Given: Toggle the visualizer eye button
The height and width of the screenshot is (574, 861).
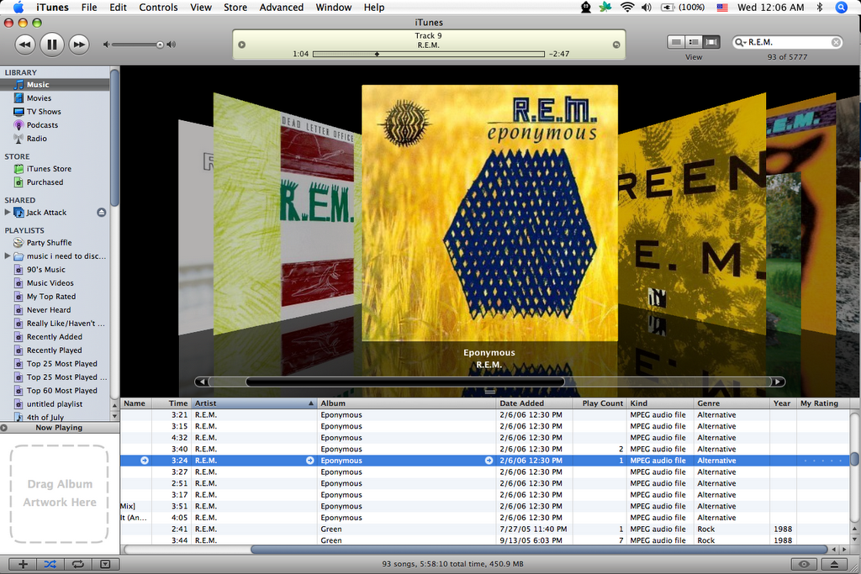Looking at the screenshot, I should pos(805,564).
